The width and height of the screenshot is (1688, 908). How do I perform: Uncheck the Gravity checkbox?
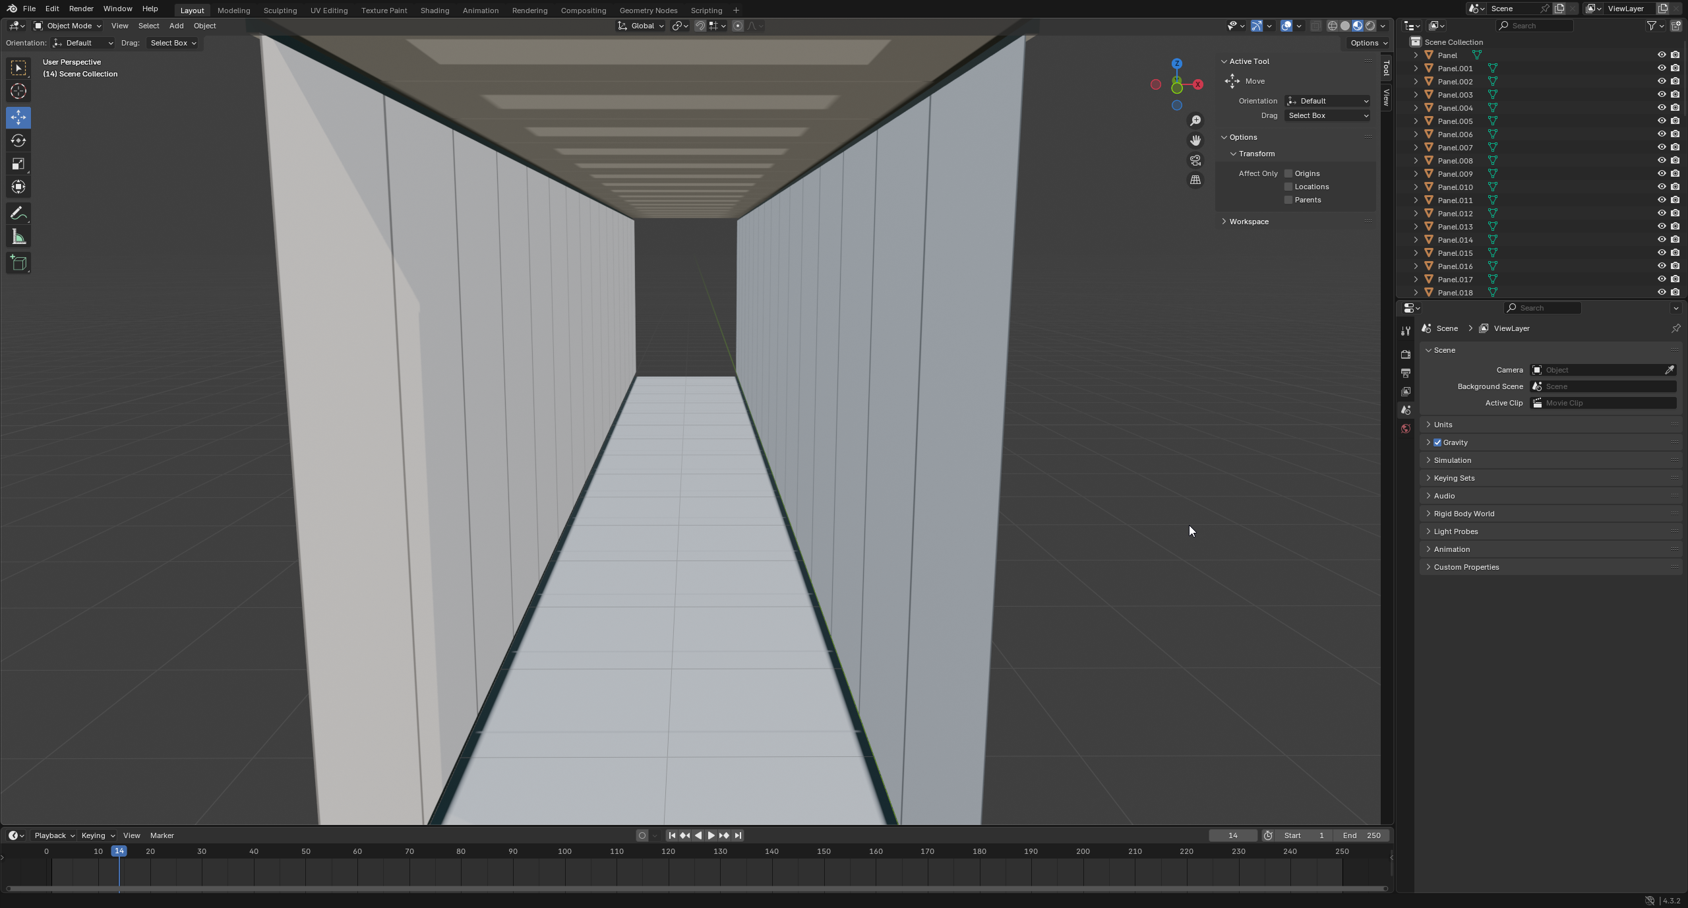click(1437, 442)
